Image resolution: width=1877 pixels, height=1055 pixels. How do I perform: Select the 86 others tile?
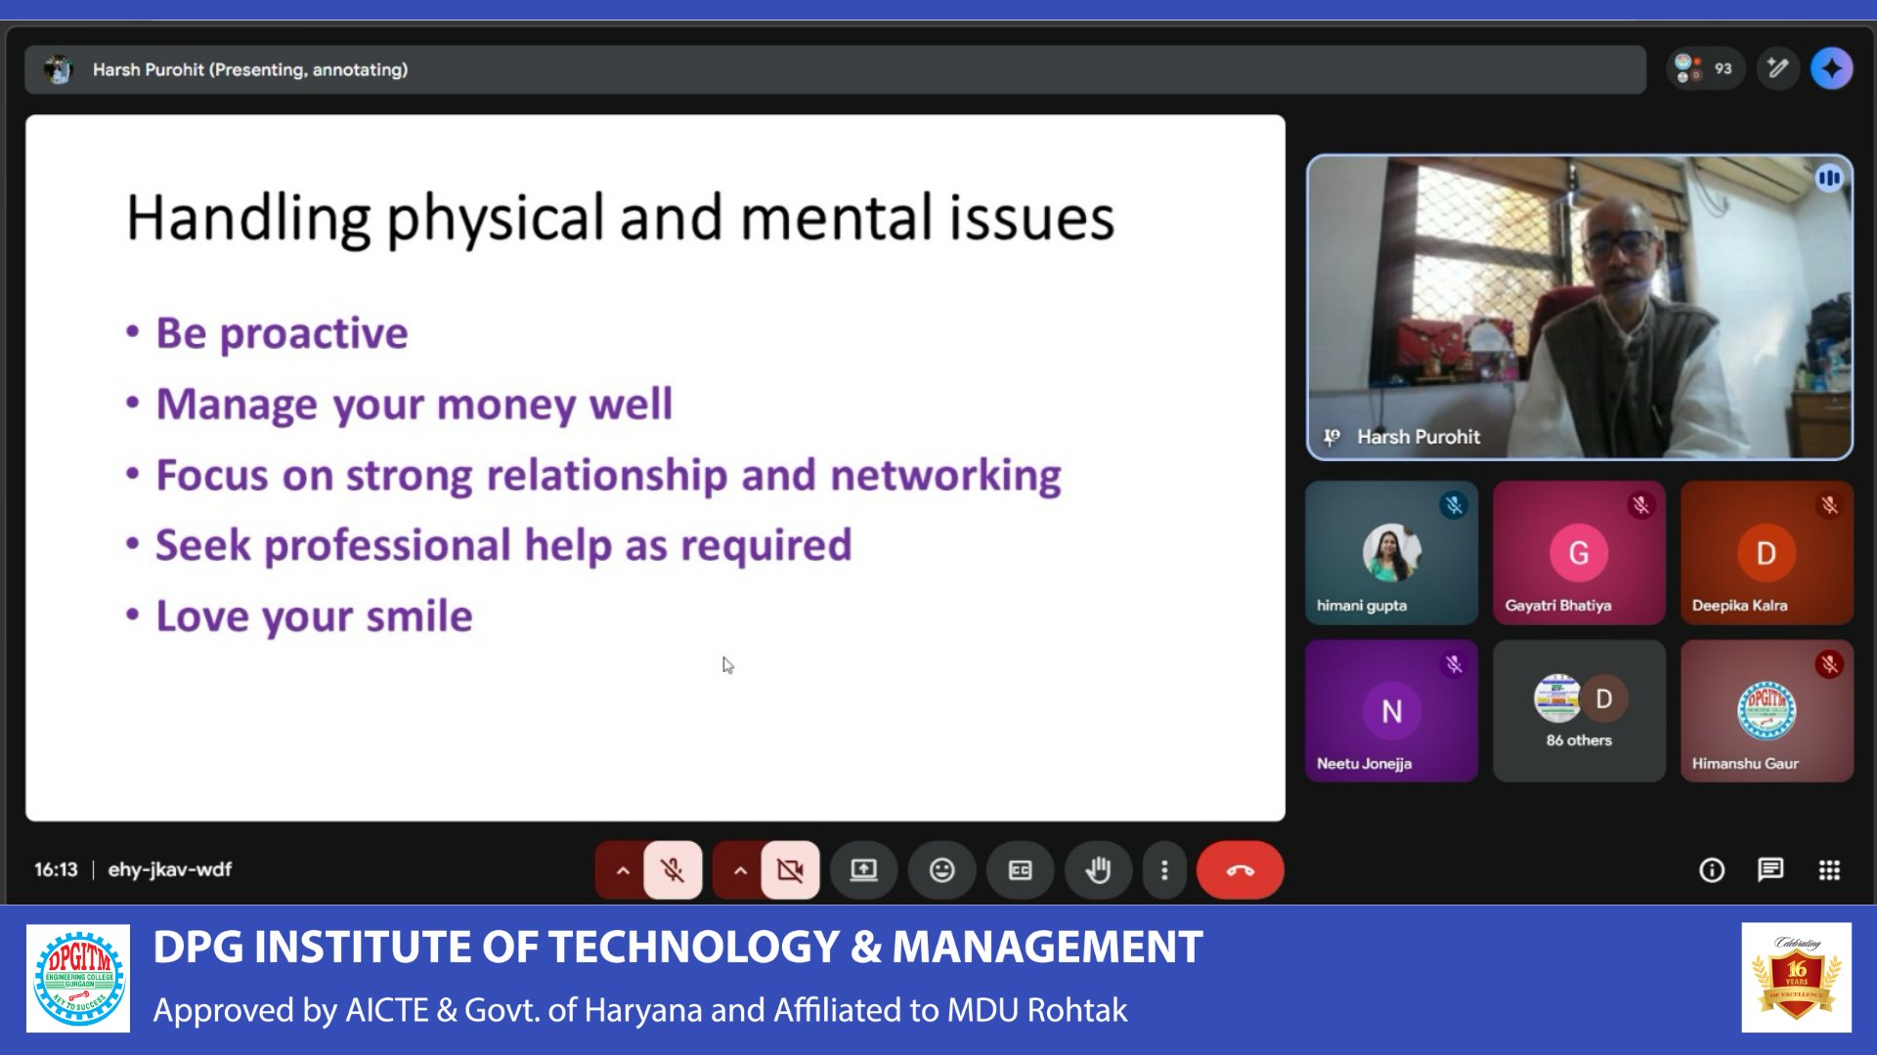[x=1579, y=711]
